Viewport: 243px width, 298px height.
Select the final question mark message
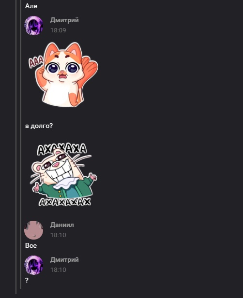pyautogui.click(x=27, y=280)
